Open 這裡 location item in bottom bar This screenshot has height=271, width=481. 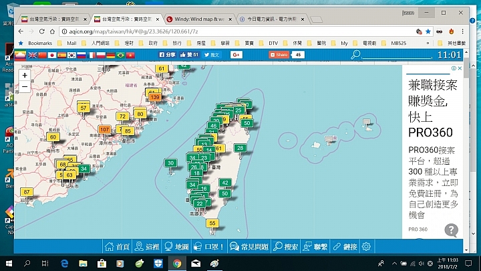tap(147, 246)
